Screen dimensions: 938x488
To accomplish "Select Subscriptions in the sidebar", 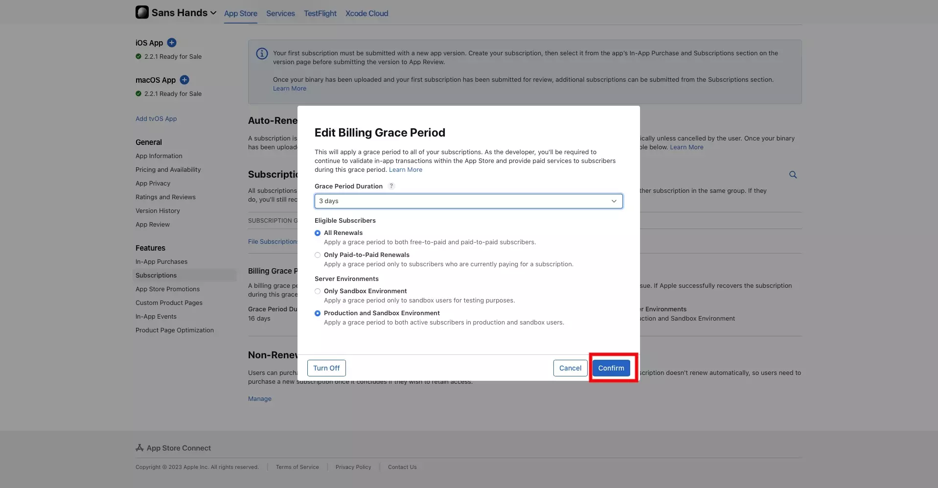I will point(184,276).
